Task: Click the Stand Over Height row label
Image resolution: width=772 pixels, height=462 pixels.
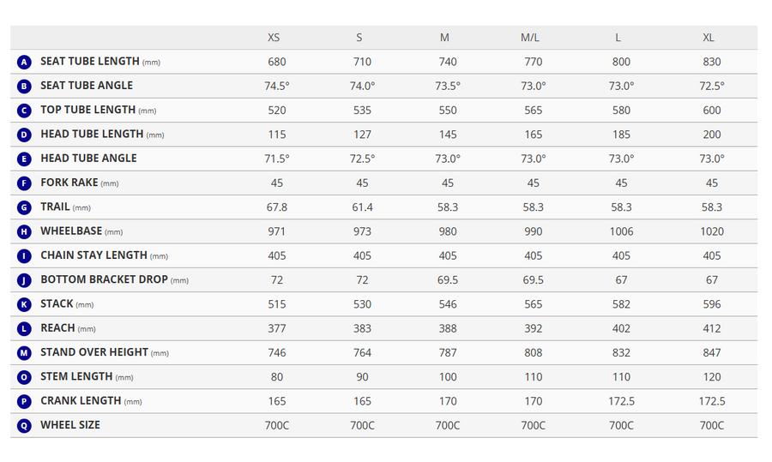Action: click(105, 352)
